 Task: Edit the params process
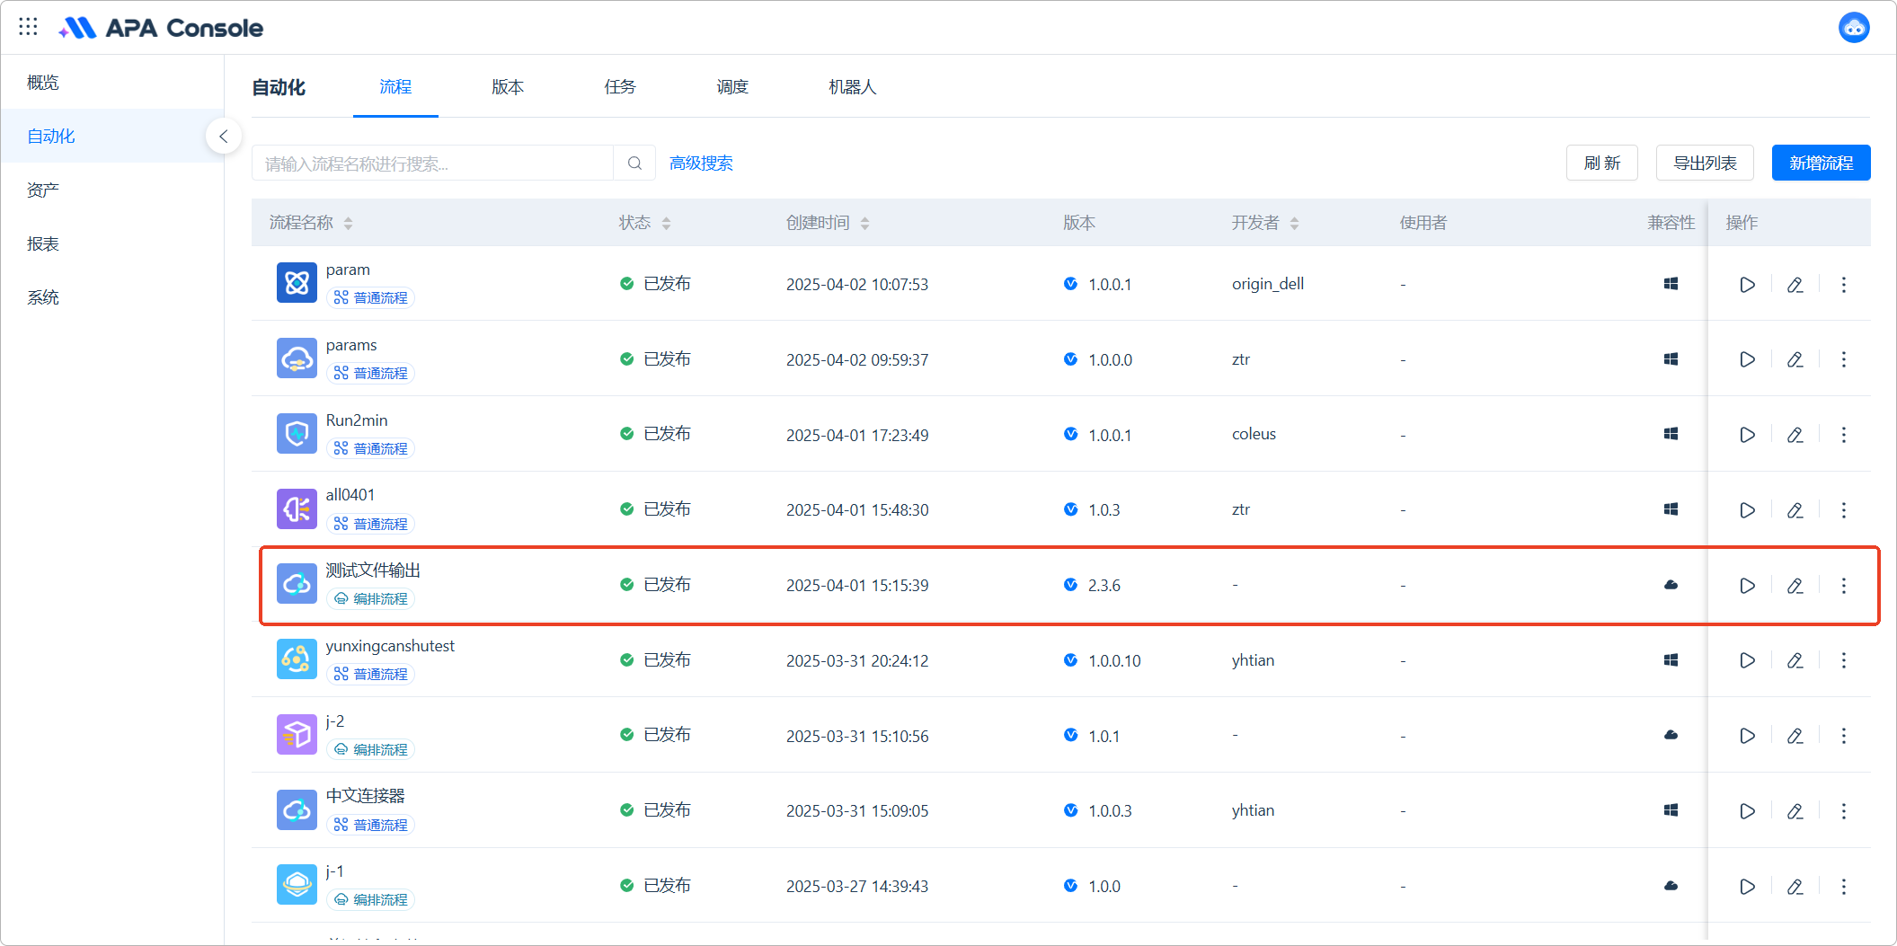(1795, 359)
